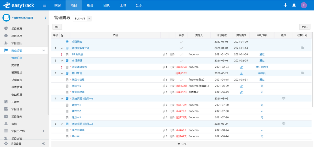The image size is (314, 147).
Task: Open the 策划书初稿 deliverable link
Action: click(78, 79)
